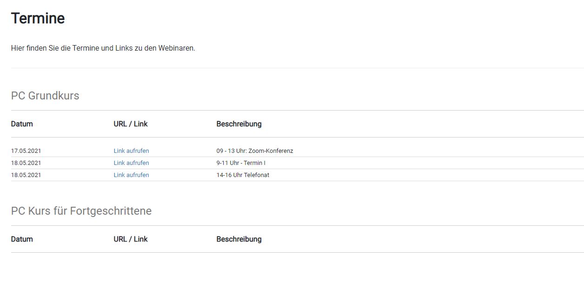Click the word Hier starting the intro
Viewport: 584px width, 289px height.
19,48
